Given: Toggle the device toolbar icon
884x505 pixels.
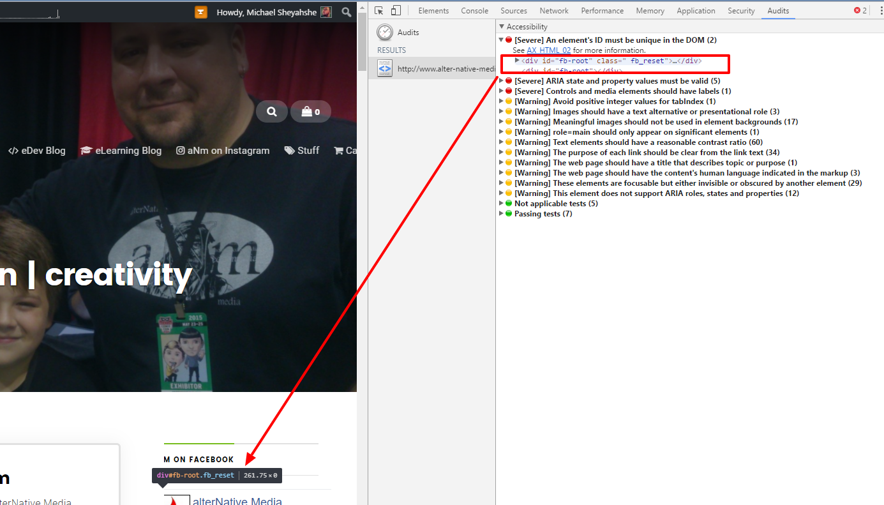Looking at the screenshot, I should (x=396, y=10).
